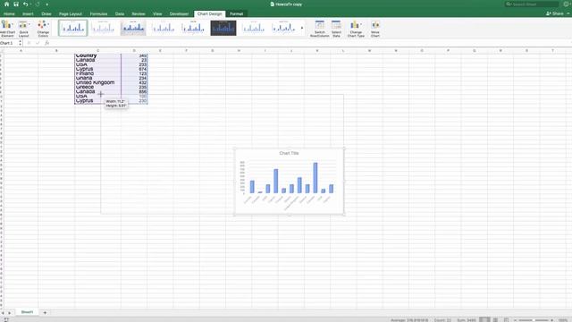Zoom out with the minus button
The width and height of the screenshot is (572, 322).
click(x=515, y=320)
